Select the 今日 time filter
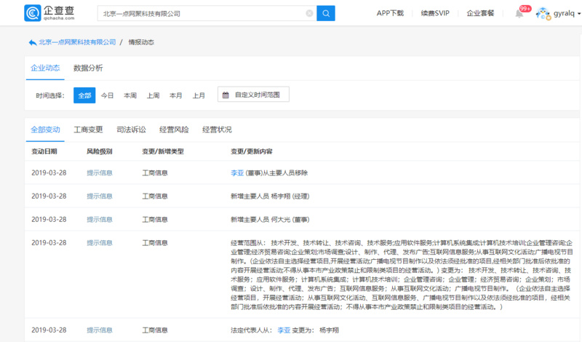The height and width of the screenshot is (342, 582). click(108, 95)
